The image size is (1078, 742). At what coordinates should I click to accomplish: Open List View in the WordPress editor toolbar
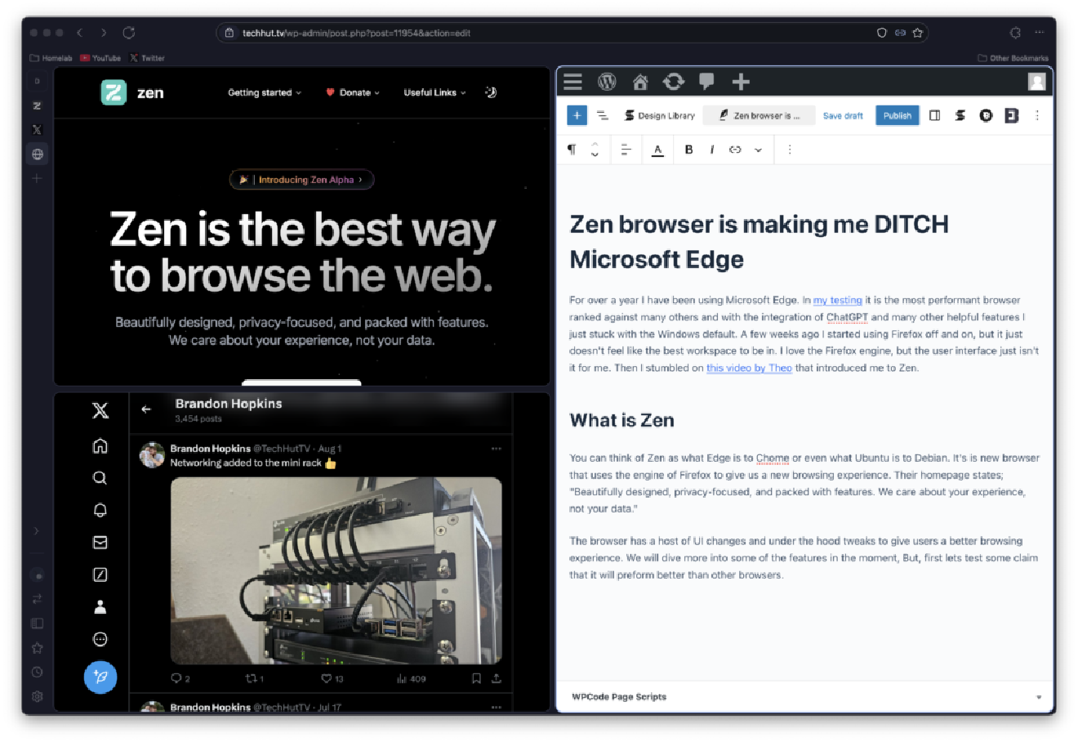(603, 115)
